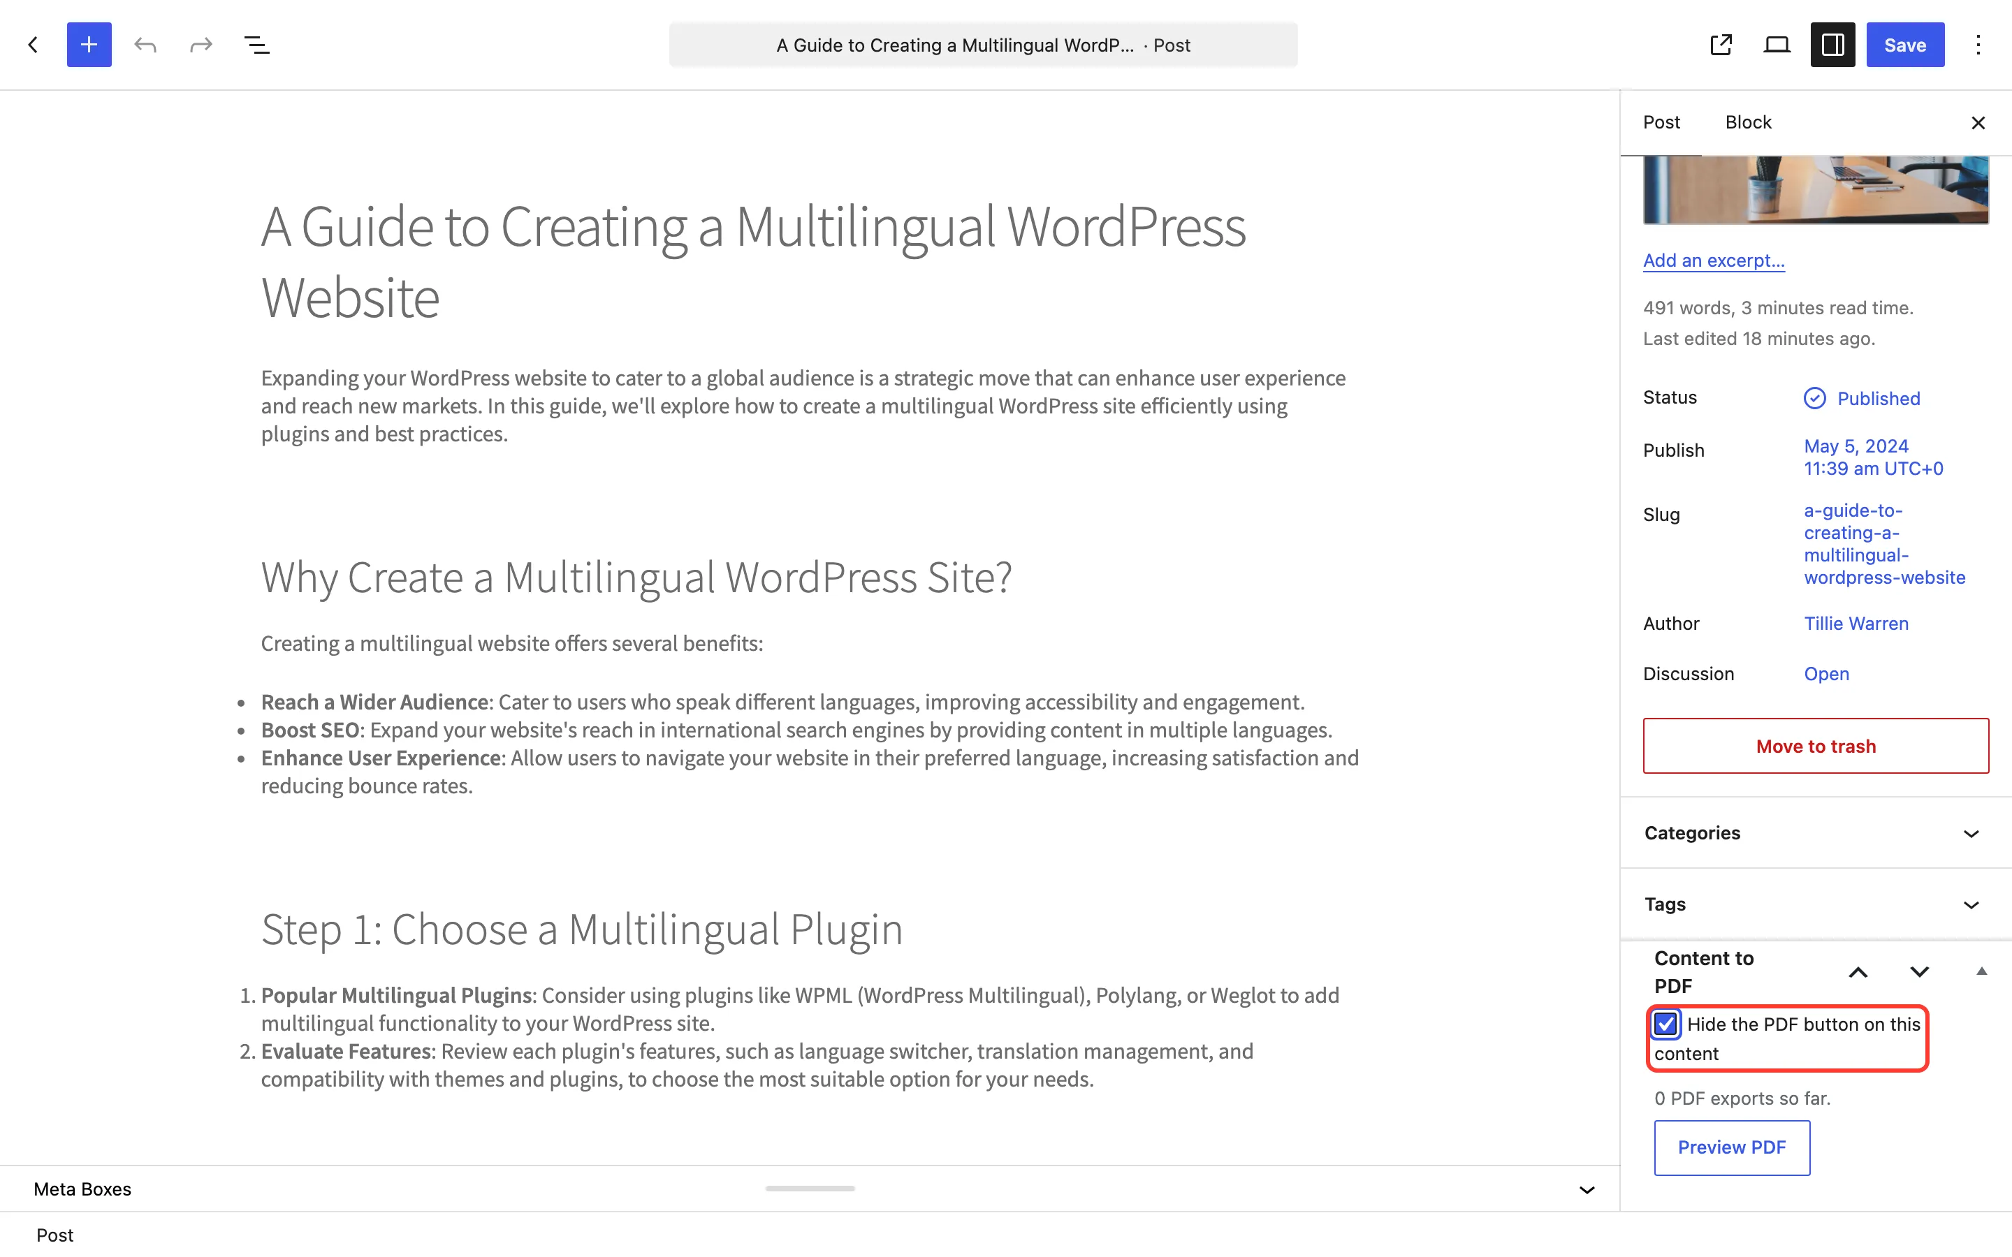Screen dimensions: 2012x1257
Task: Click the Boost SEO list item
Action: coord(796,730)
